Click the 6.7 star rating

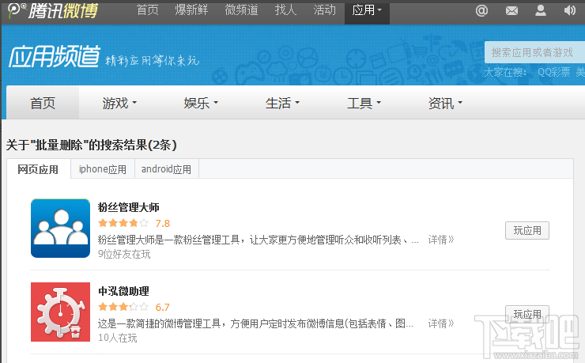point(134,308)
